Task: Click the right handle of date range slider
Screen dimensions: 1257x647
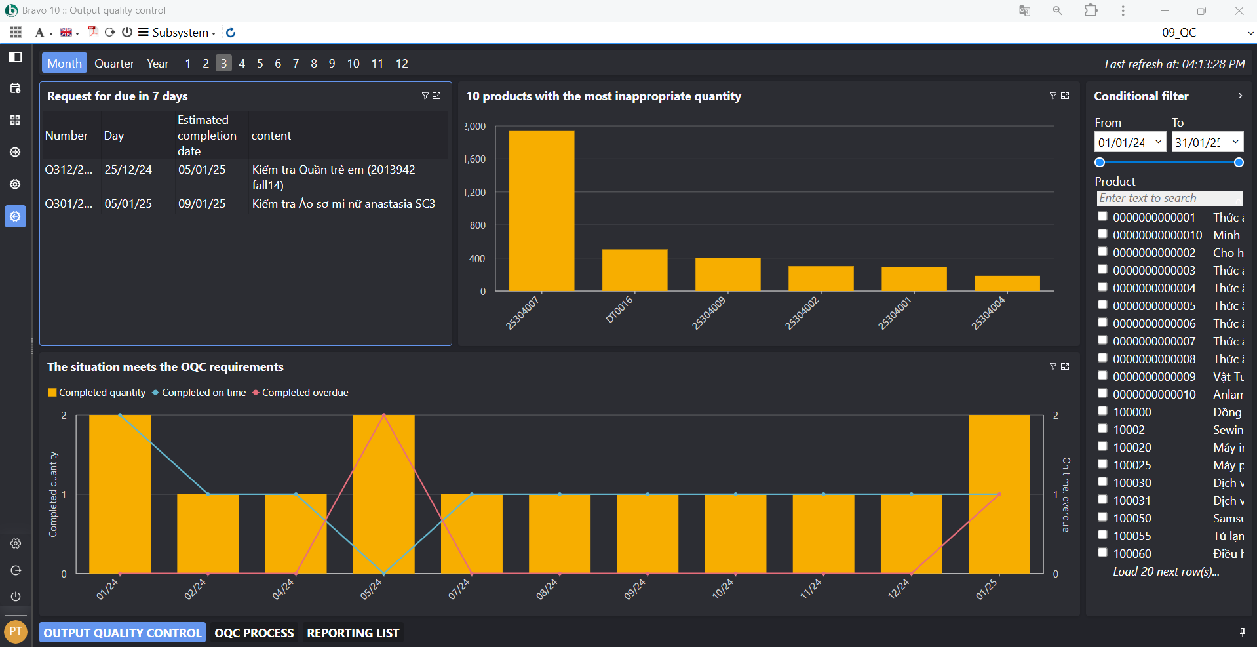Action: coord(1239,163)
